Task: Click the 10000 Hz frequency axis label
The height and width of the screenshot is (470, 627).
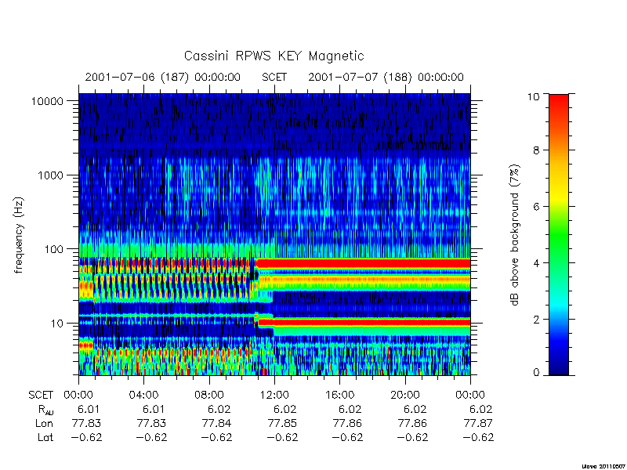Action: tap(47, 101)
